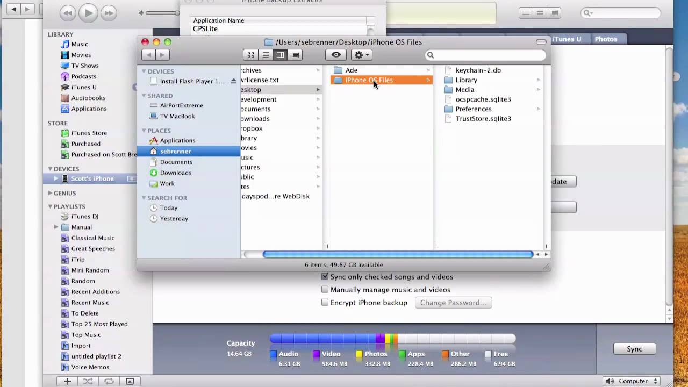Open the Finder Action gear menu
Viewport: 688px width, 387px height.
[x=361, y=55]
